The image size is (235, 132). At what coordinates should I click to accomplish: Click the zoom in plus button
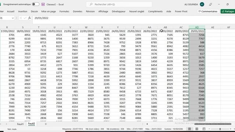pyautogui.click(x=231, y=129)
